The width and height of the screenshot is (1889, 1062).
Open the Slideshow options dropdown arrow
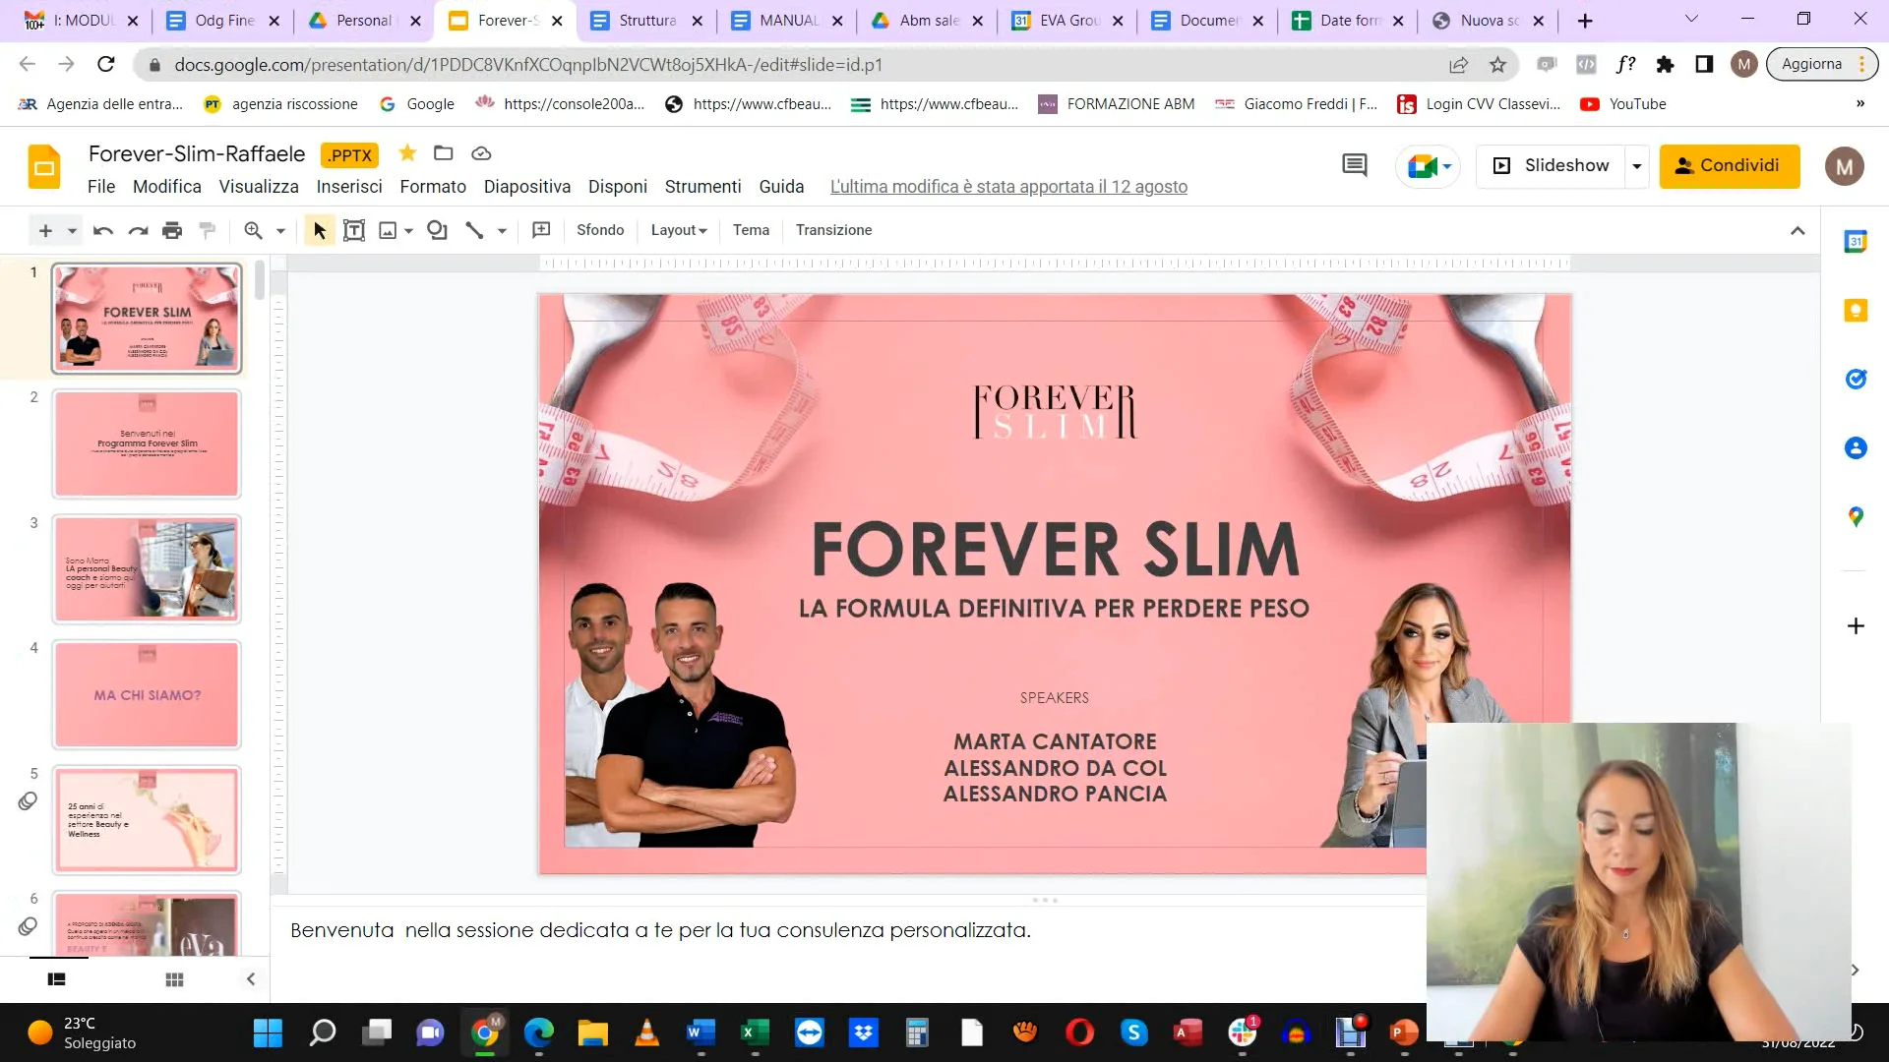coord(1635,165)
